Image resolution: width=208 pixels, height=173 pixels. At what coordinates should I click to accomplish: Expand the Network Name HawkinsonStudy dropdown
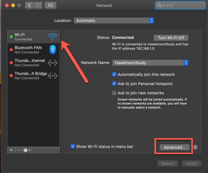coord(150,63)
